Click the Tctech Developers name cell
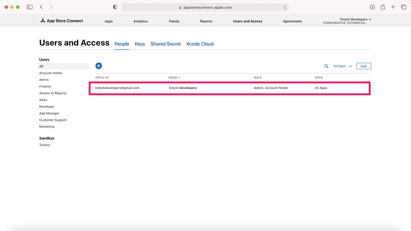 pos(183,88)
